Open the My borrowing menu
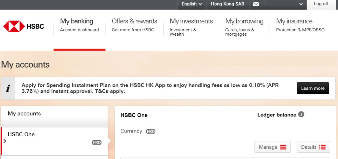The image size is (338, 159). coord(244,25)
